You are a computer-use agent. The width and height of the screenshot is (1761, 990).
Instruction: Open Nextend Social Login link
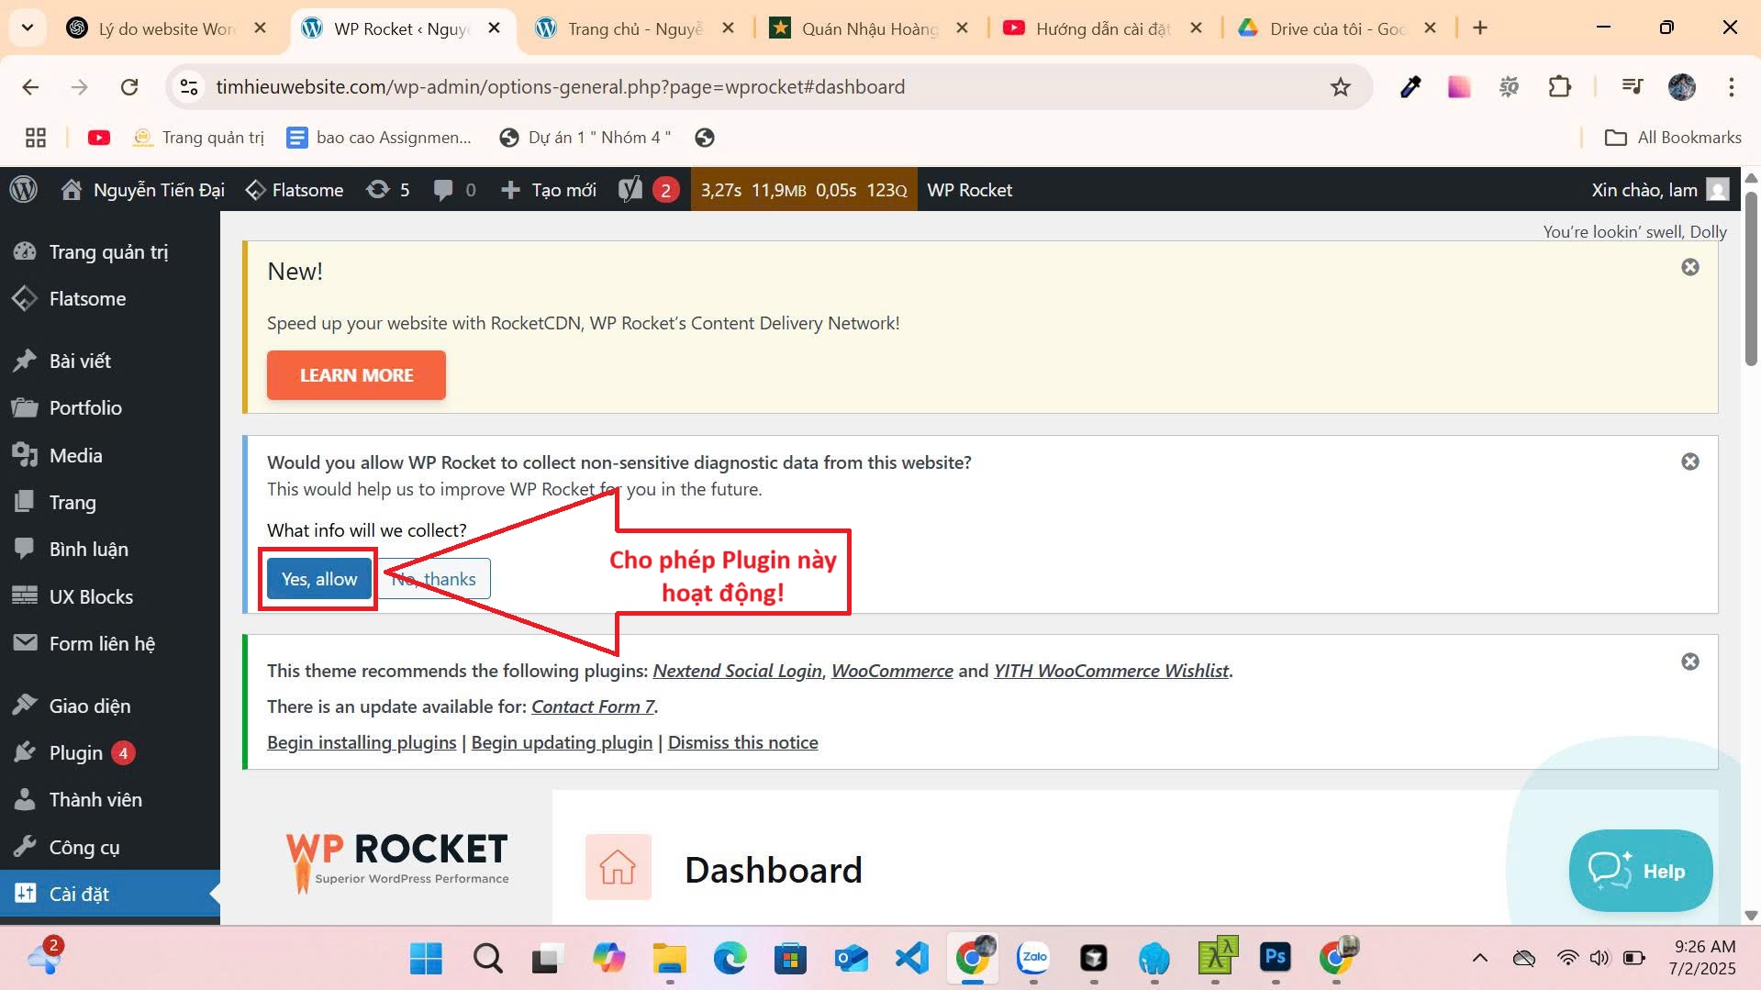click(737, 671)
